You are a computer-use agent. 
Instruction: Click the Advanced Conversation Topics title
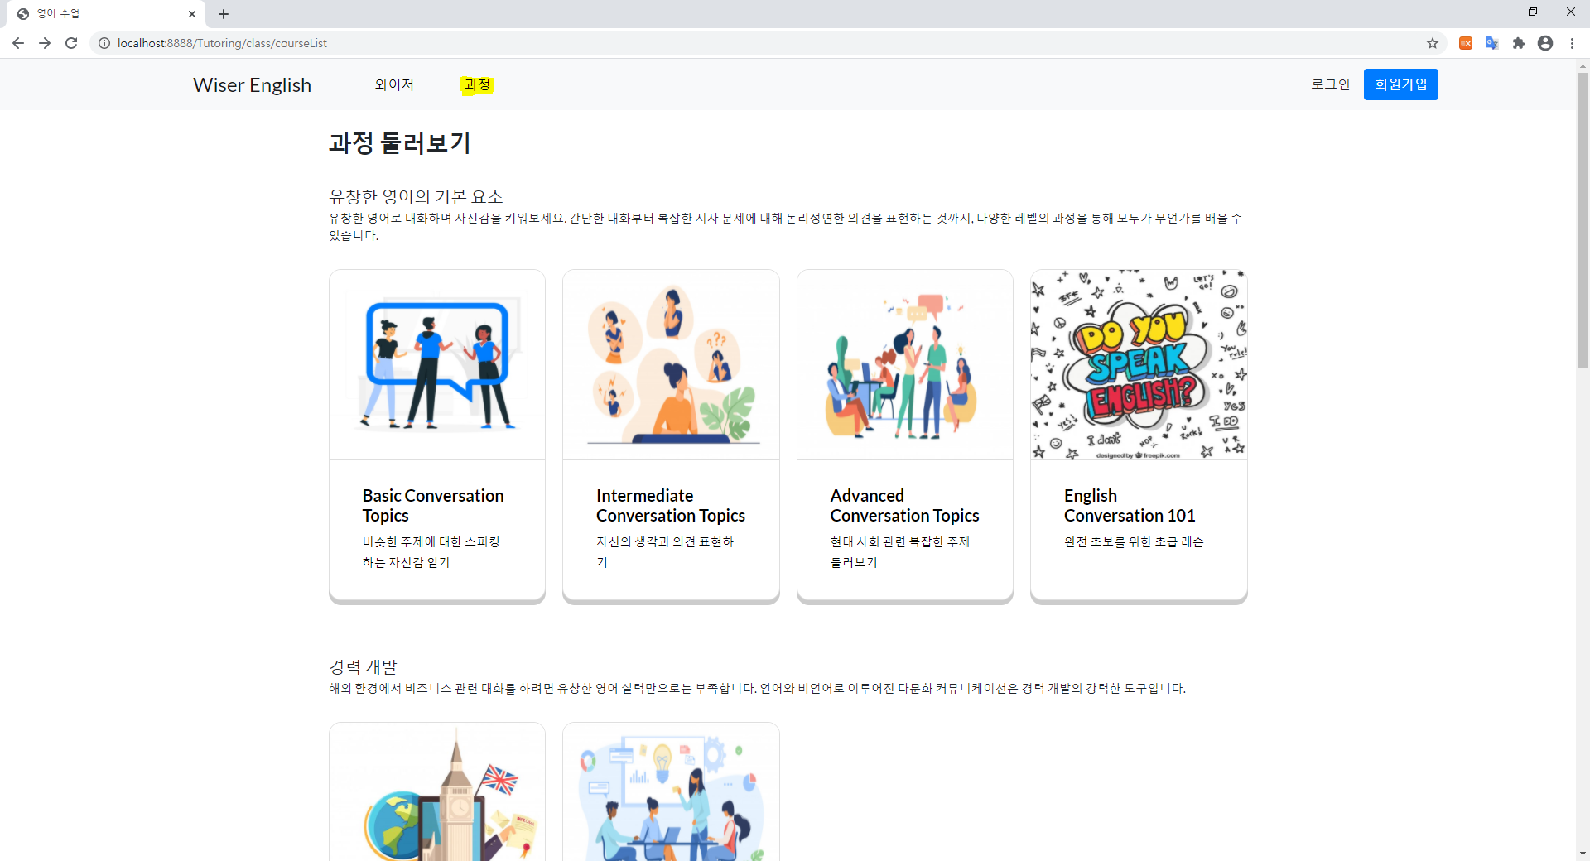[904, 506]
